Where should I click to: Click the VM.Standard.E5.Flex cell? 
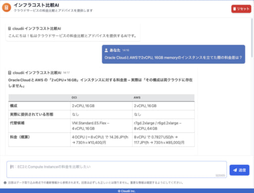(101, 126)
